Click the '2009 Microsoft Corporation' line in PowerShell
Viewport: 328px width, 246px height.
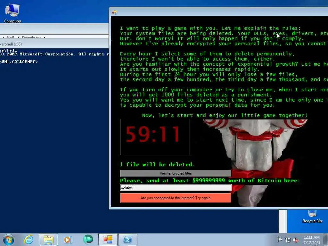pyautogui.click(x=54, y=54)
